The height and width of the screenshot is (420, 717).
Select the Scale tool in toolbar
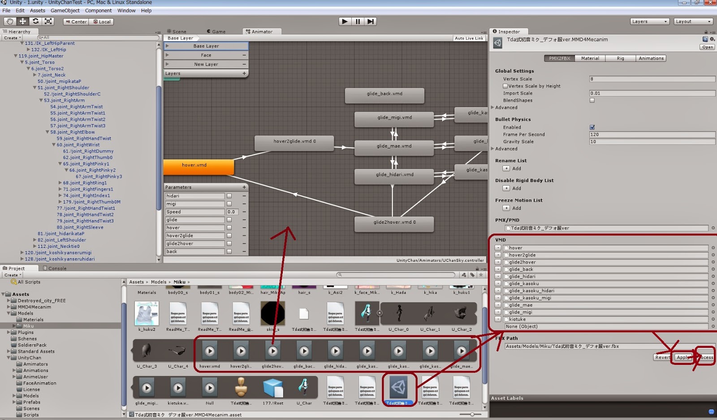tap(48, 21)
